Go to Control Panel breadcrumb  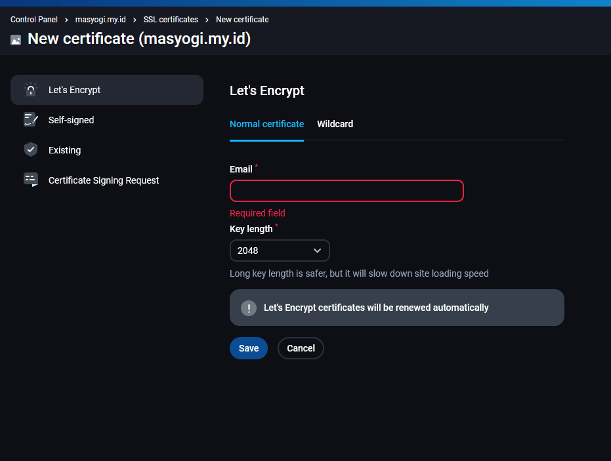[x=34, y=20]
